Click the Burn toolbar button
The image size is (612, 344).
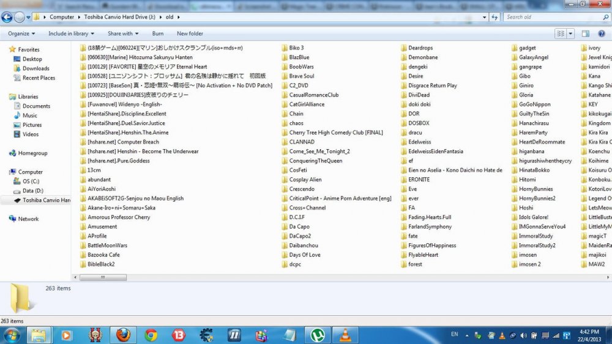tap(157, 34)
